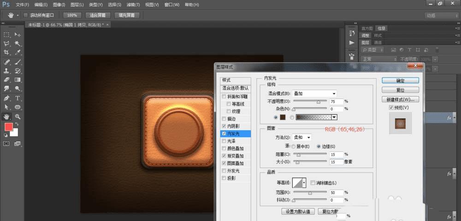Check the 消除锯齿 anti-alias checkbox
The height and width of the screenshot is (221, 461).
click(313, 182)
